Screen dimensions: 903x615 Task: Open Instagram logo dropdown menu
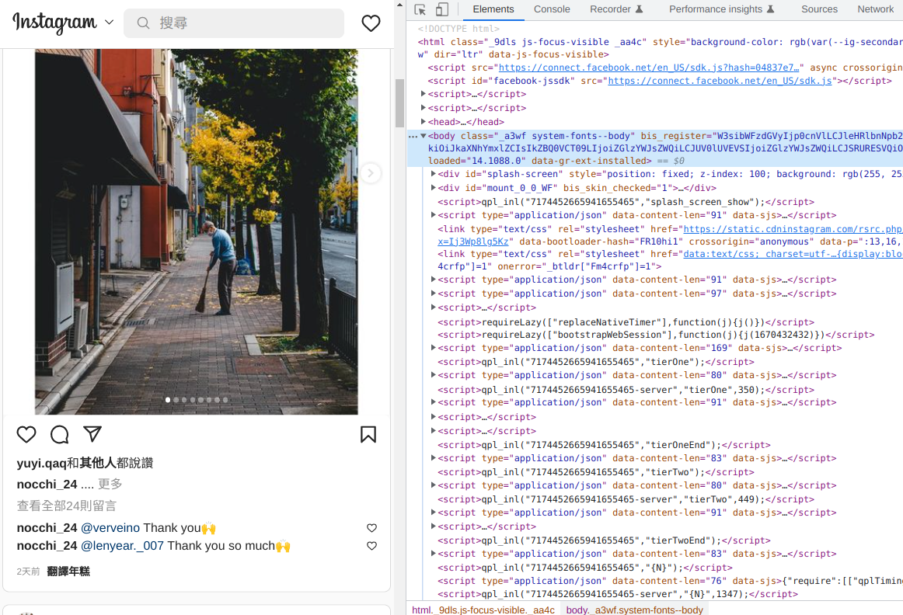(109, 23)
